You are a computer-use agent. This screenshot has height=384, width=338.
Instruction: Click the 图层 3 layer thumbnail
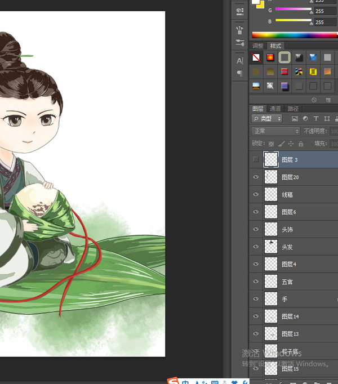271,159
